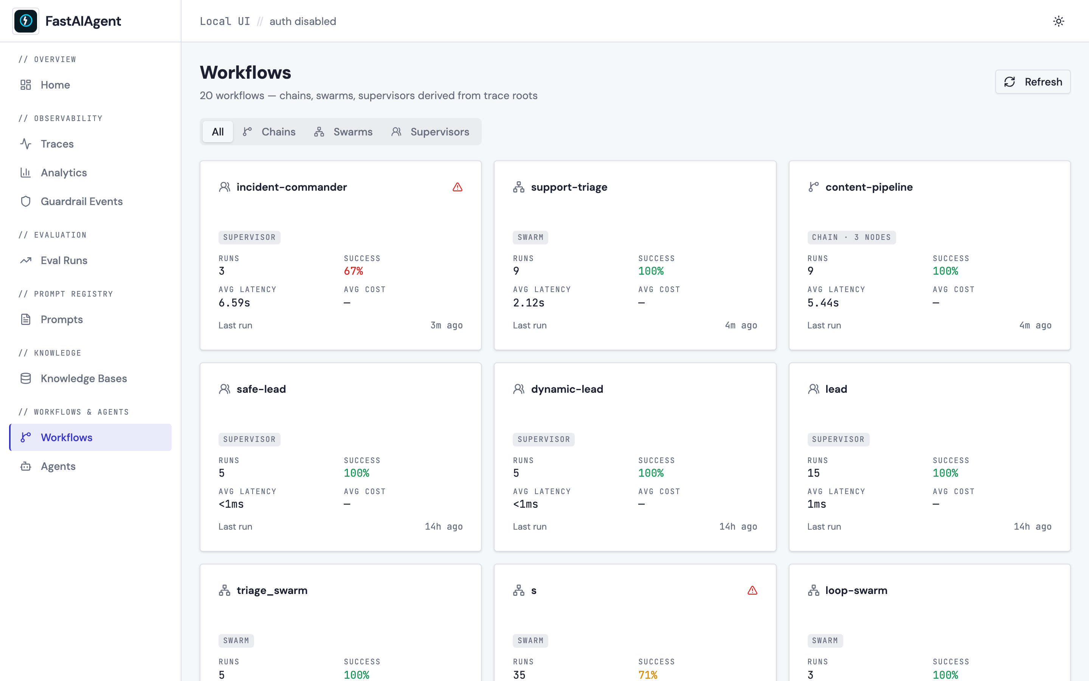Click the Traces pulse icon

pyautogui.click(x=26, y=144)
